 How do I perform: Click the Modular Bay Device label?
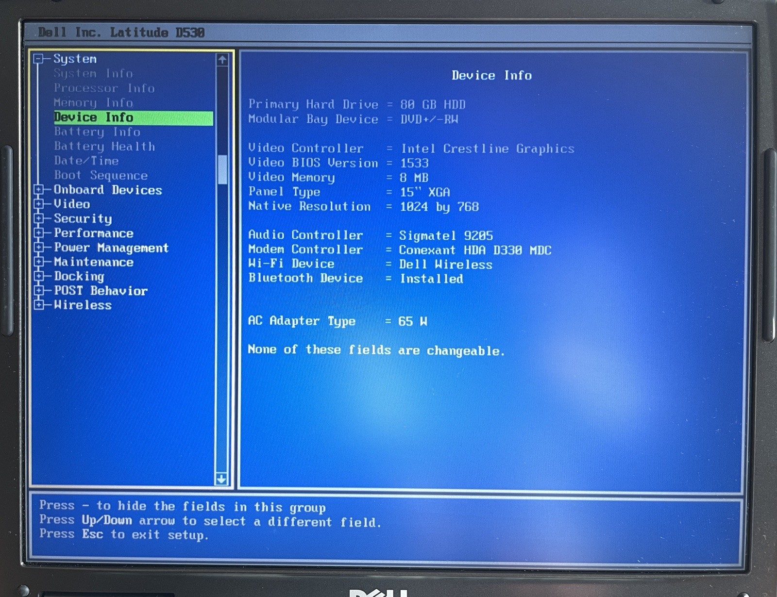(313, 119)
